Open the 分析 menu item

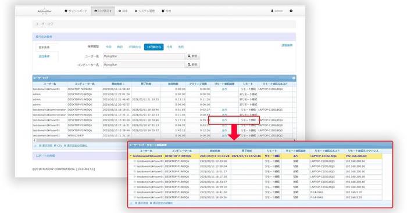coord(166,11)
